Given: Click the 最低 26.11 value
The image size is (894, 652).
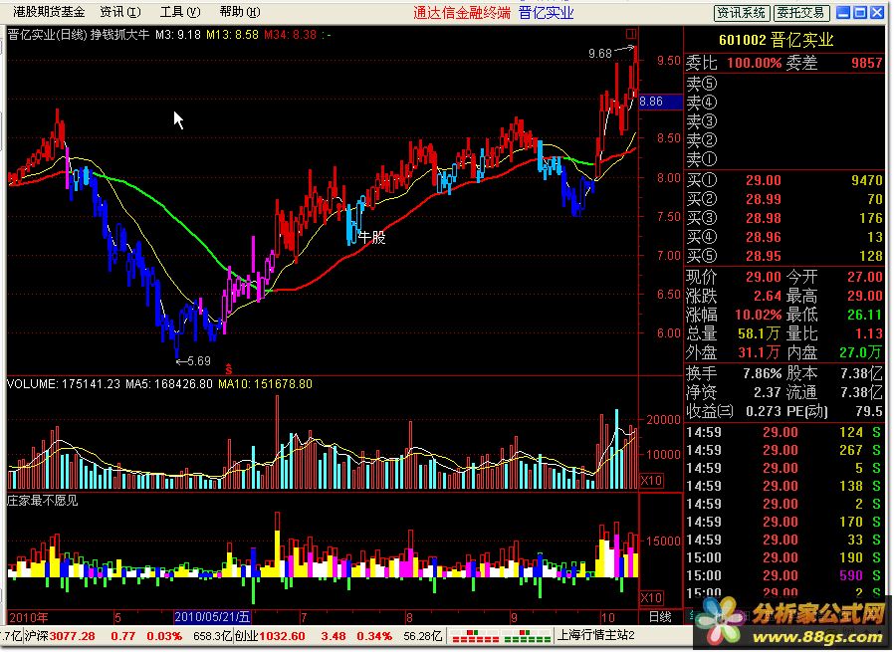Looking at the screenshot, I should [x=865, y=315].
